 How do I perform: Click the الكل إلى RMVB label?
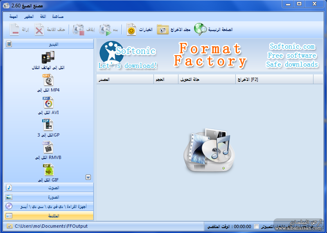tap(48, 157)
